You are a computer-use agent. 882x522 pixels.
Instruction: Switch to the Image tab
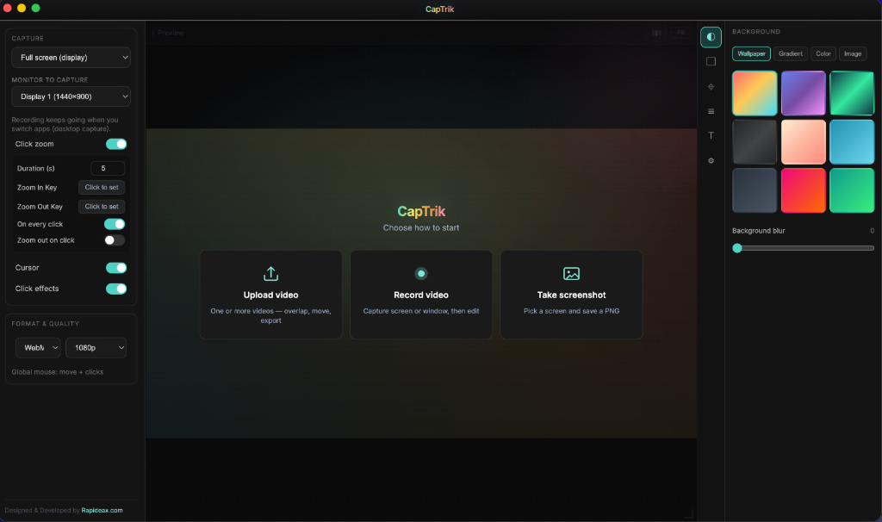[852, 54]
